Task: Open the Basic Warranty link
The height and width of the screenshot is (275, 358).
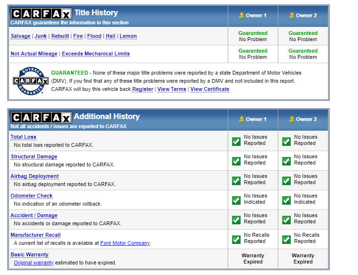Action: (x=30, y=255)
